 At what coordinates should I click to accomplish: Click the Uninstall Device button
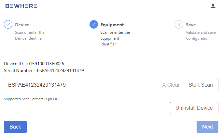click(x=194, y=108)
